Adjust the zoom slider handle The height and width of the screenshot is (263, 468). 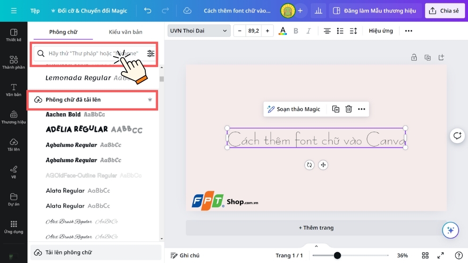coord(337,255)
